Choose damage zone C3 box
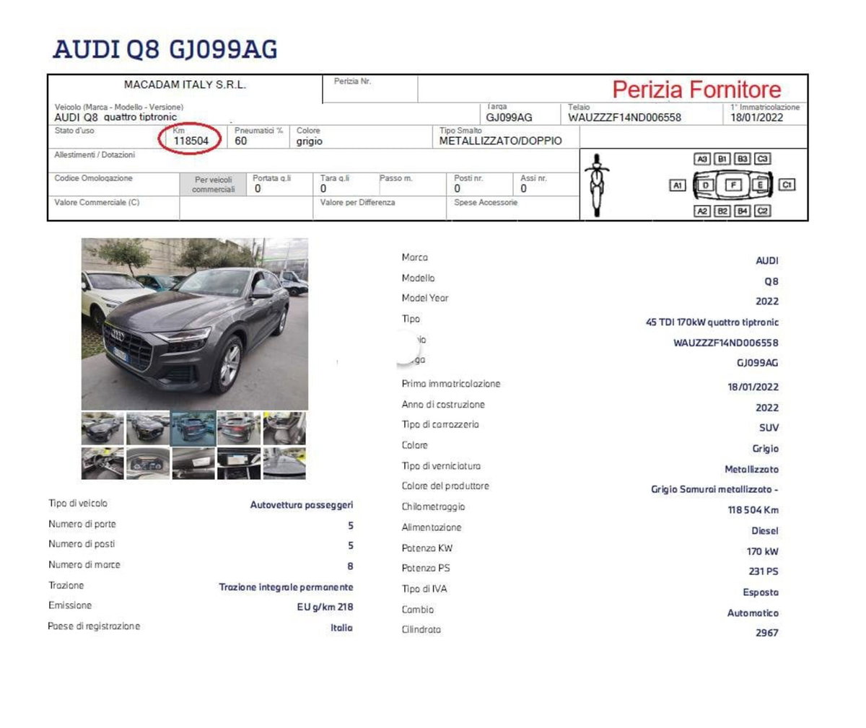866x728 pixels. tap(763, 159)
